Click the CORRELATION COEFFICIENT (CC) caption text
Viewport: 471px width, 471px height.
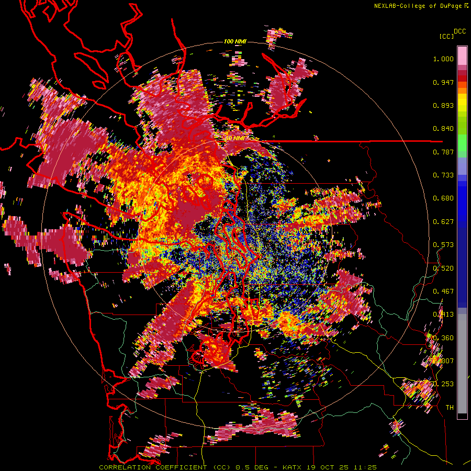tap(165, 467)
